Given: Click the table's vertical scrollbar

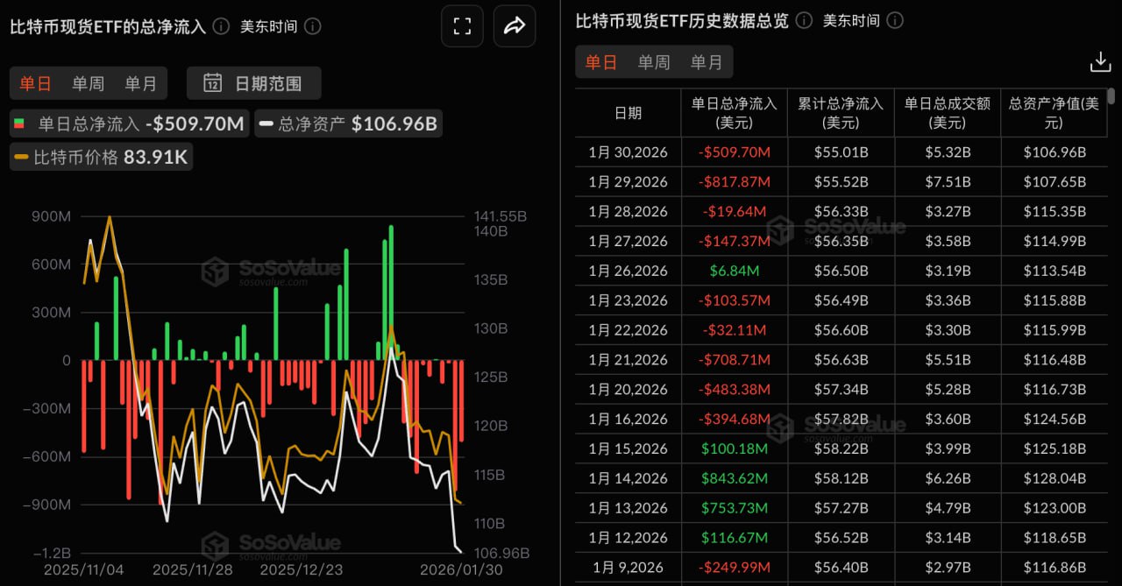Looking at the screenshot, I should (1111, 96).
